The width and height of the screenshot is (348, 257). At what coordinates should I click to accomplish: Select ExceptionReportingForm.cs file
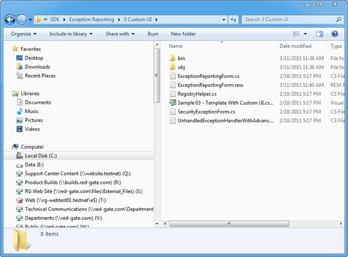pyautogui.click(x=209, y=76)
